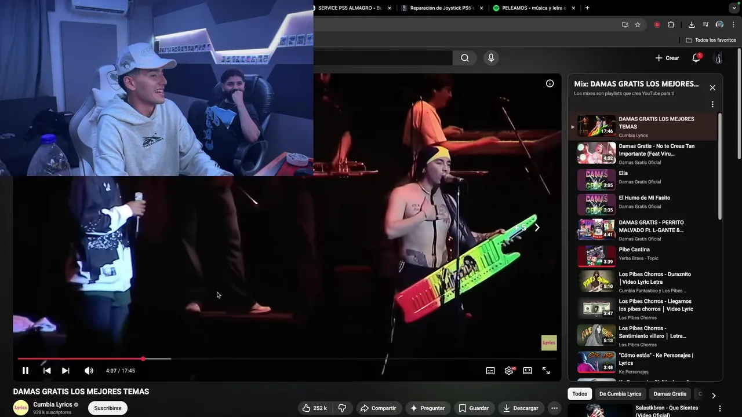Open a new browser tab

[587, 8]
